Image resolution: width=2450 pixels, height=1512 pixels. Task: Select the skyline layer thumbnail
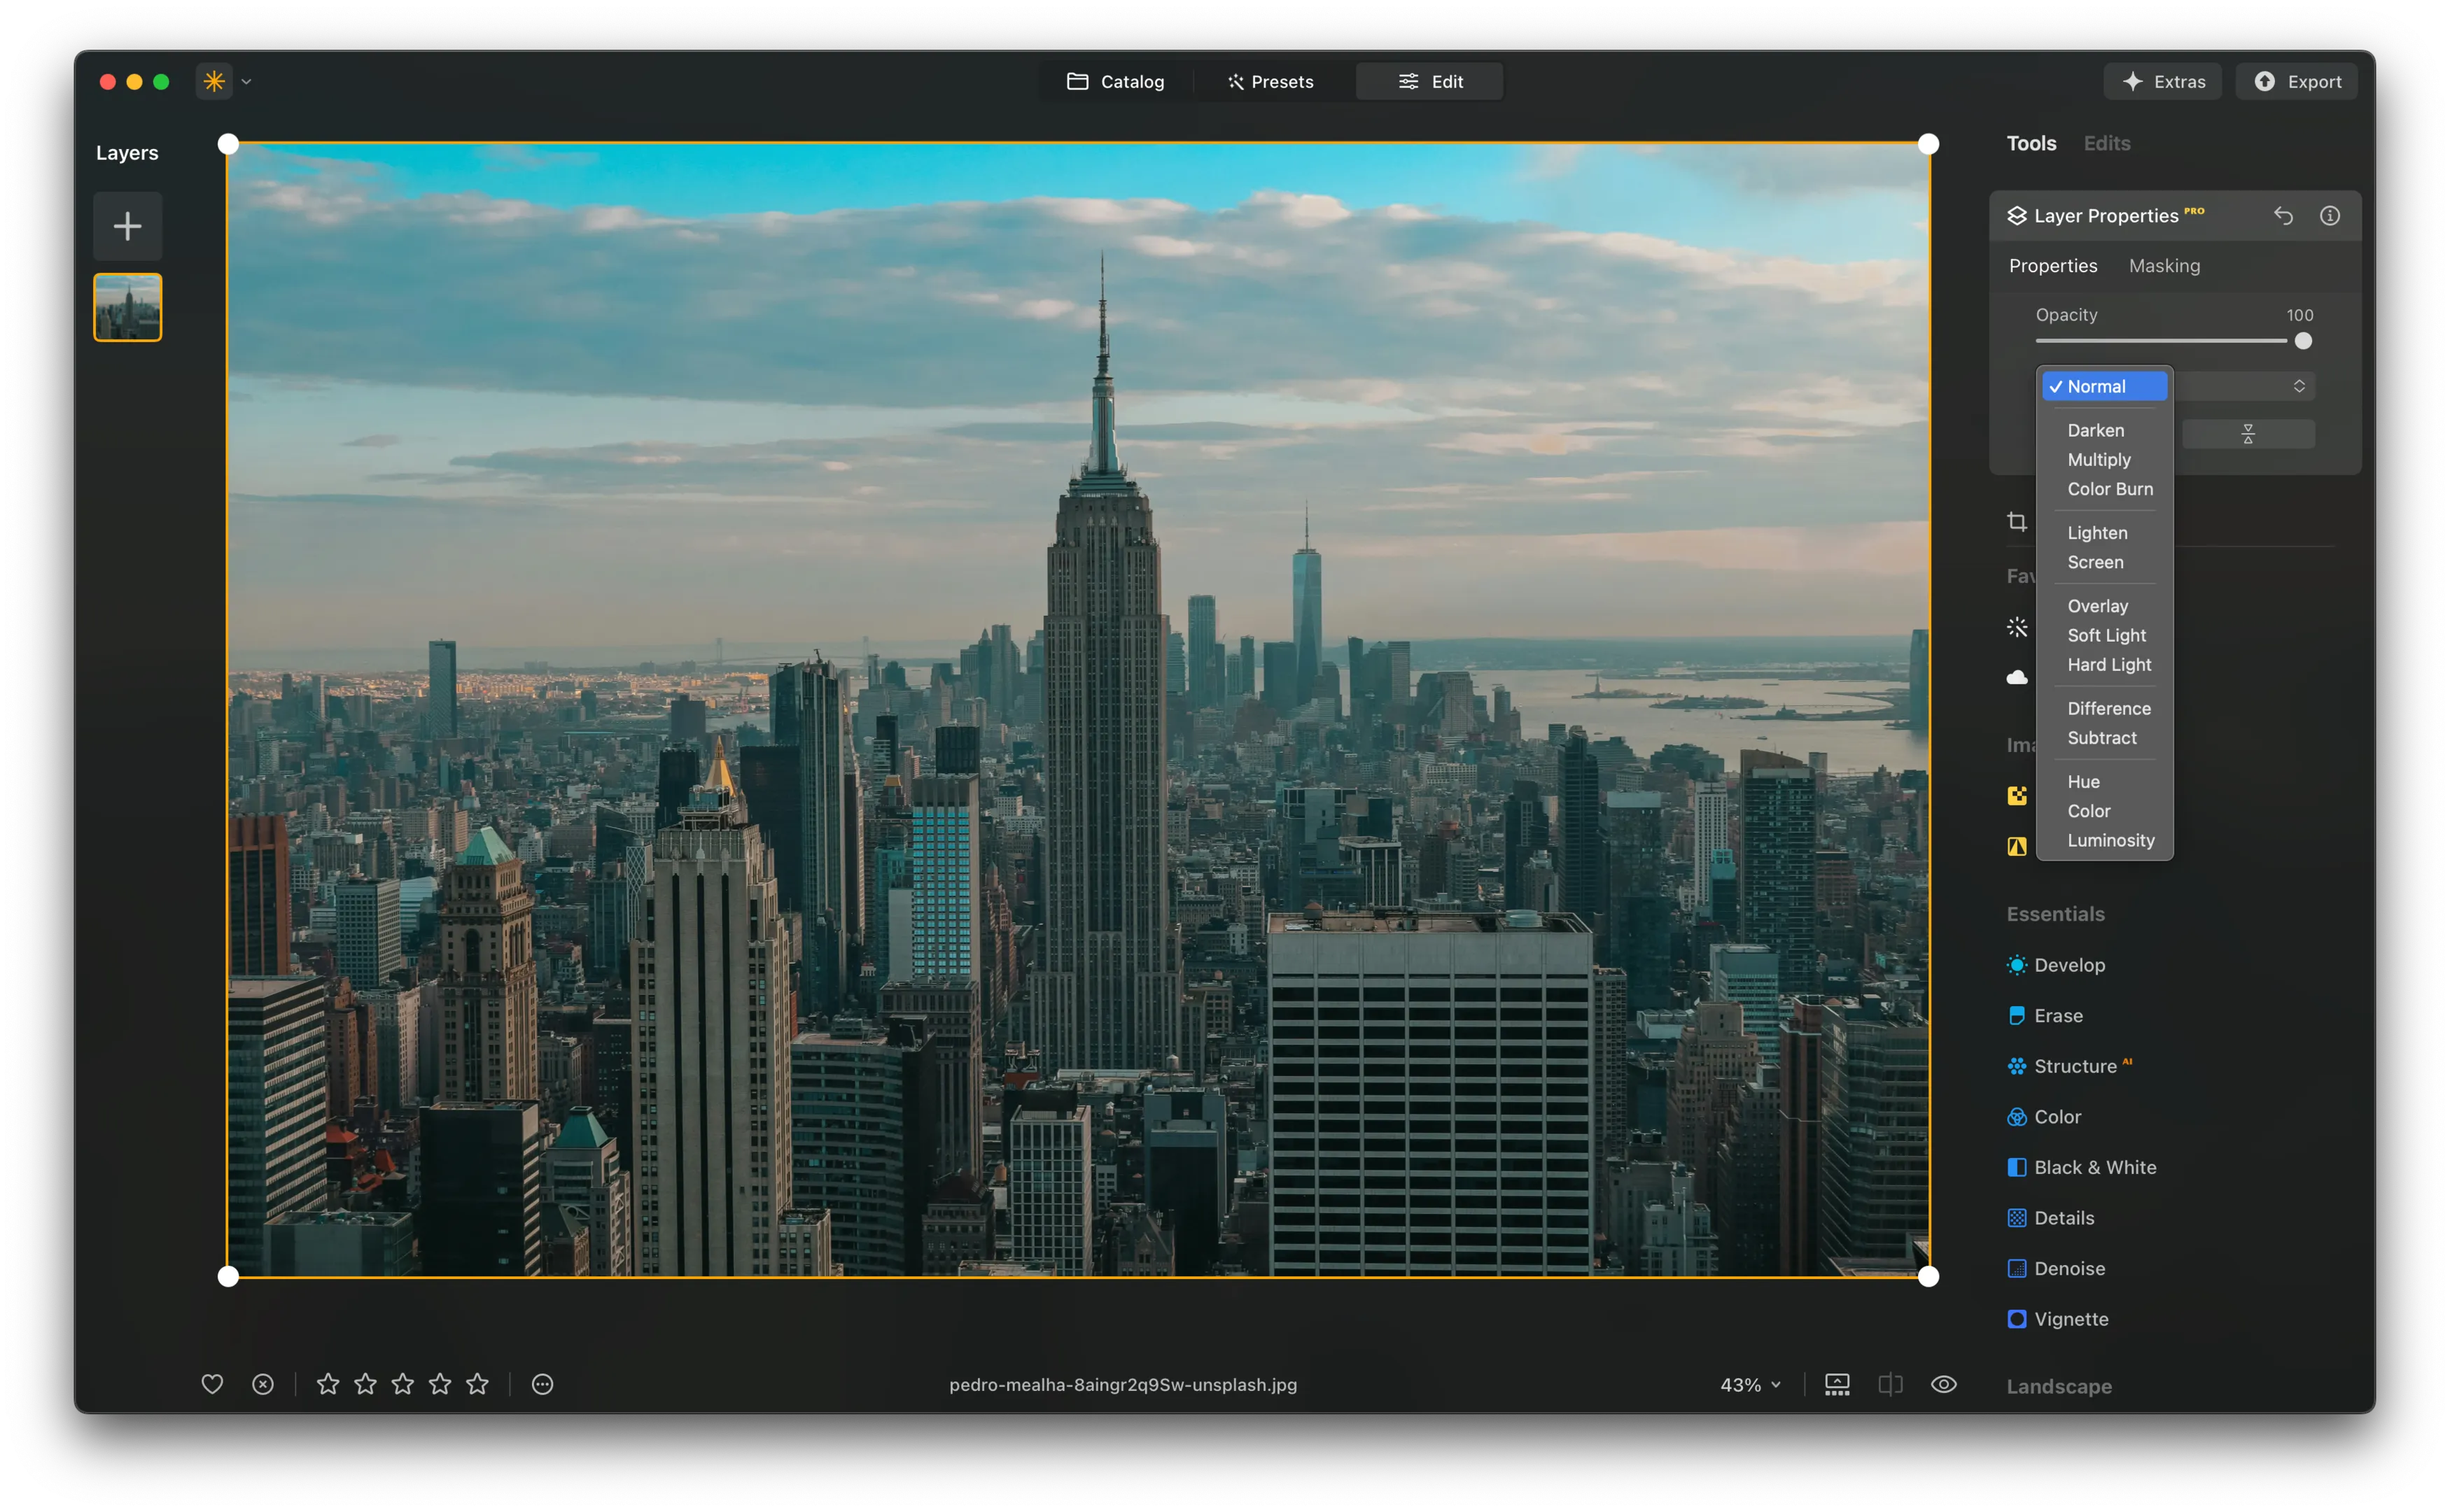click(x=127, y=307)
